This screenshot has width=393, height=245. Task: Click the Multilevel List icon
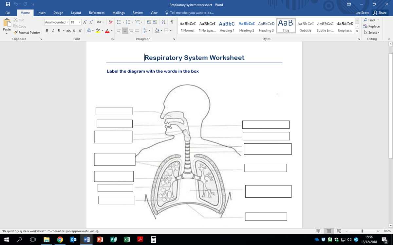click(138, 22)
